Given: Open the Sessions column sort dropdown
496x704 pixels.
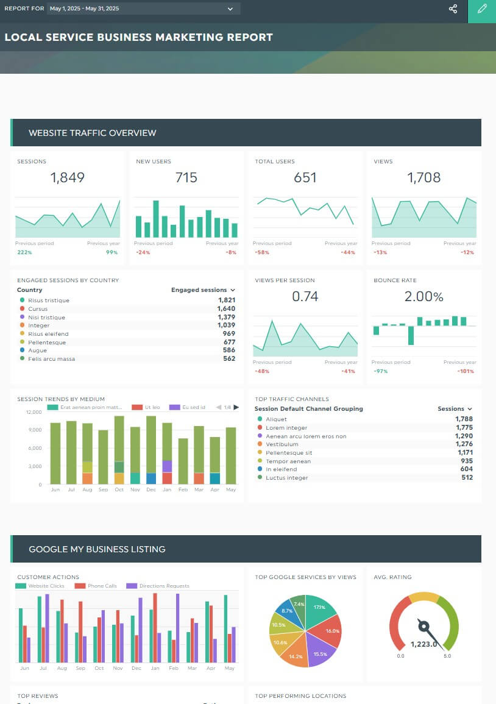Looking at the screenshot, I should coord(469,409).
